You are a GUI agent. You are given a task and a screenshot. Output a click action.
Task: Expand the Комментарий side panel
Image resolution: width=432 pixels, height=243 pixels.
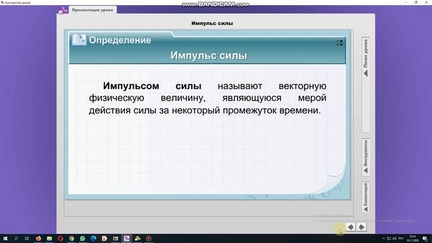pyautogui.click(x=366, y=197)
